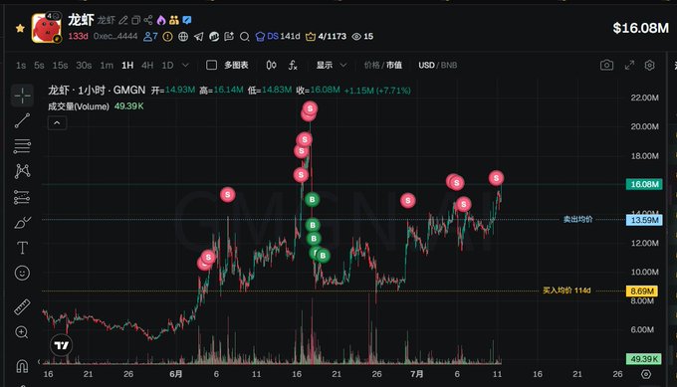This screenshot has height=387, width=677.
Task: Switch to the 4H timeframe
Action: coord(147,65)
